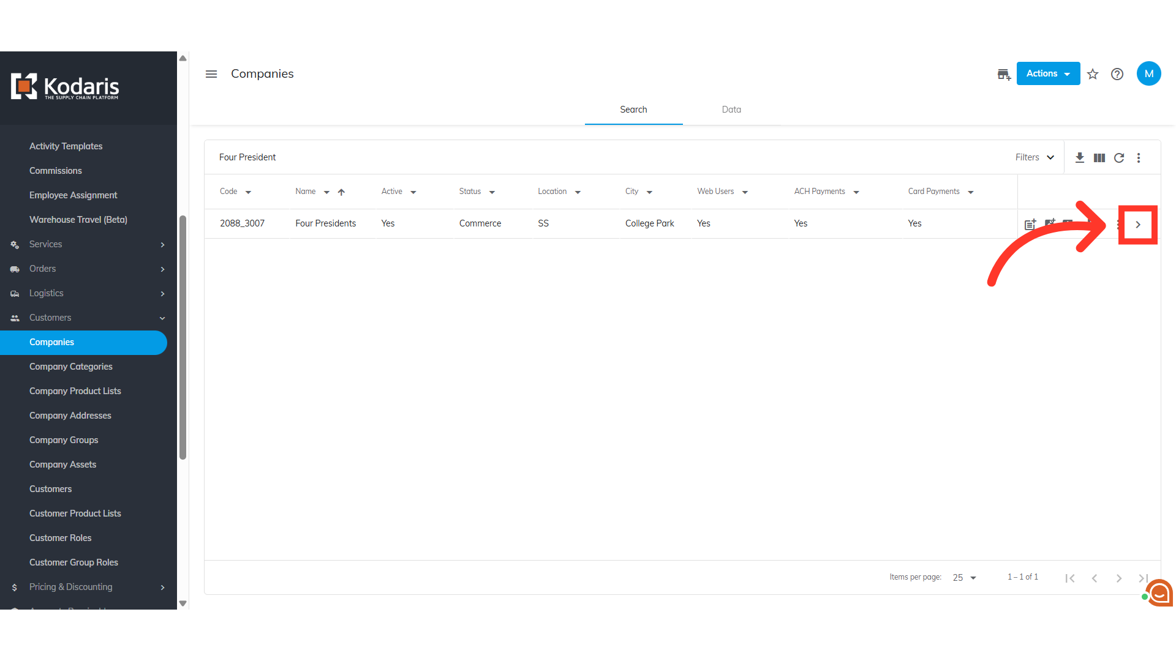The width and height of the screenshot is (1176, 661).
Task: Open the Actions dropdown button
Action: [x=1048, y=73]
